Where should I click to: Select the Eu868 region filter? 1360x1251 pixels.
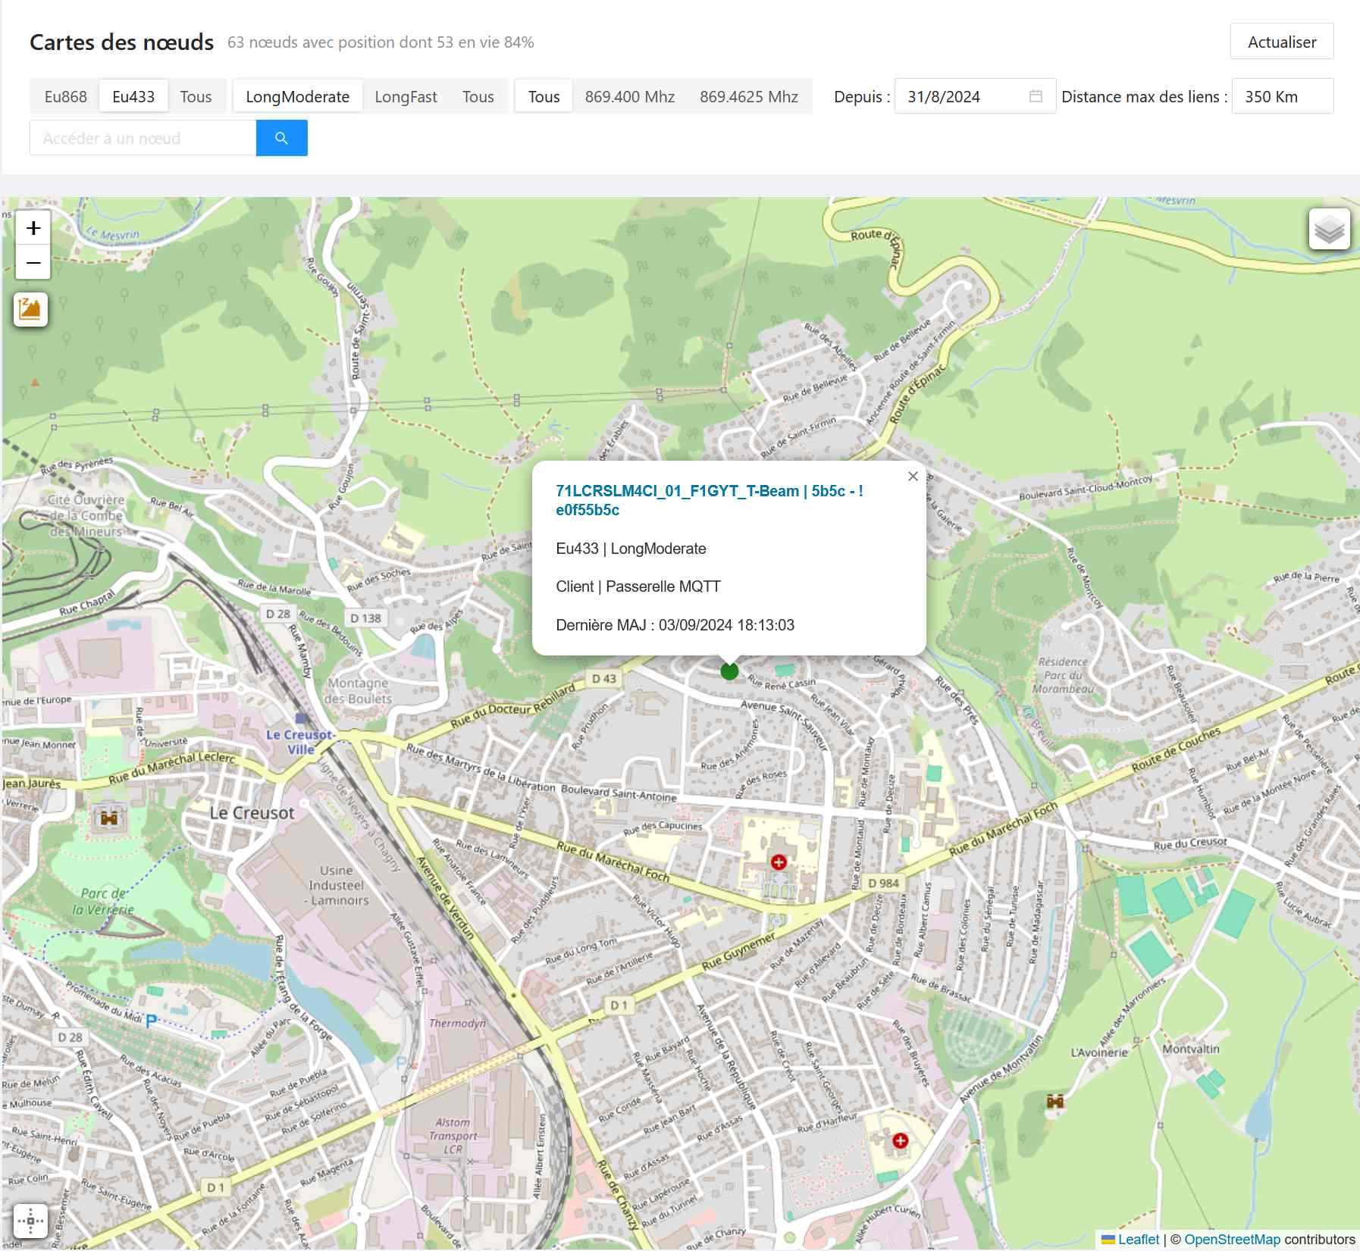[66, 96]
